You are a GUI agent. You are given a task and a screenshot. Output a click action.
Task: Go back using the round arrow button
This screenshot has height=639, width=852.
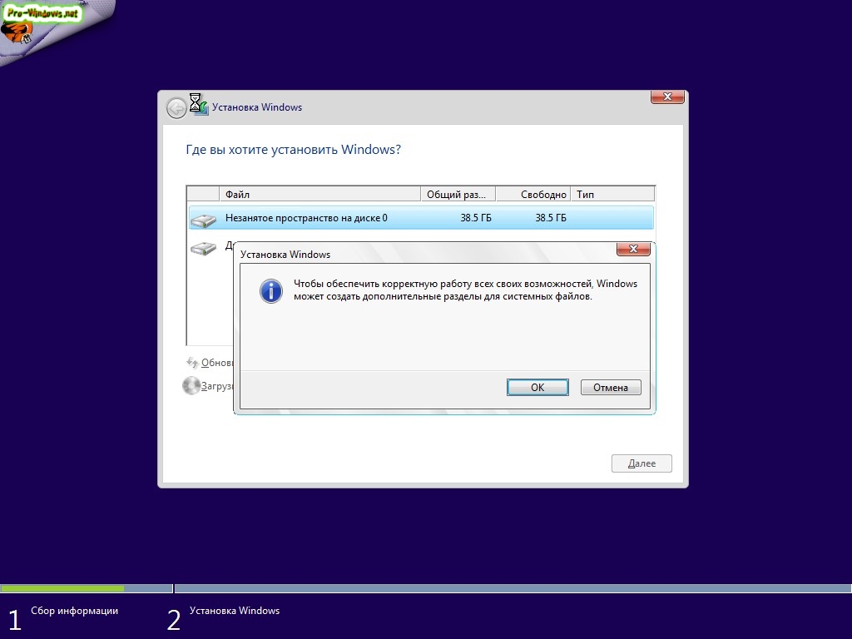pos(176,108)
